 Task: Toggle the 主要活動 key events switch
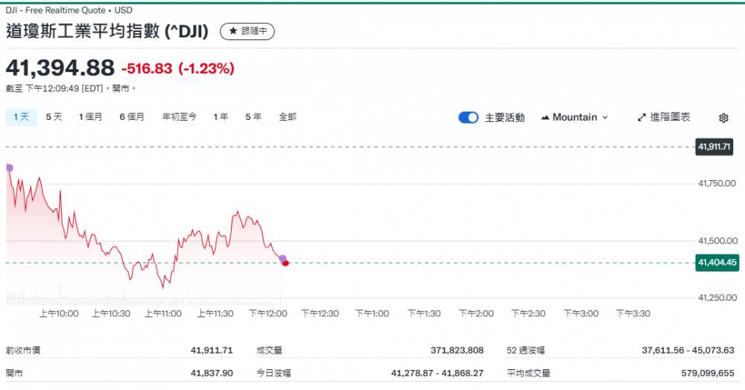[x=469, y=118]
